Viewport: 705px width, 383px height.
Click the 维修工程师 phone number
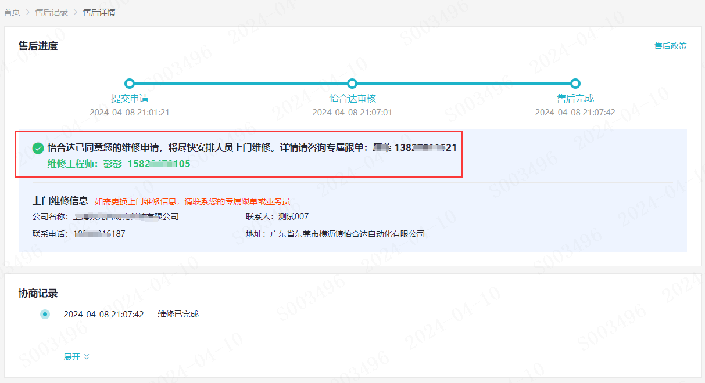(x=159, y=164)
